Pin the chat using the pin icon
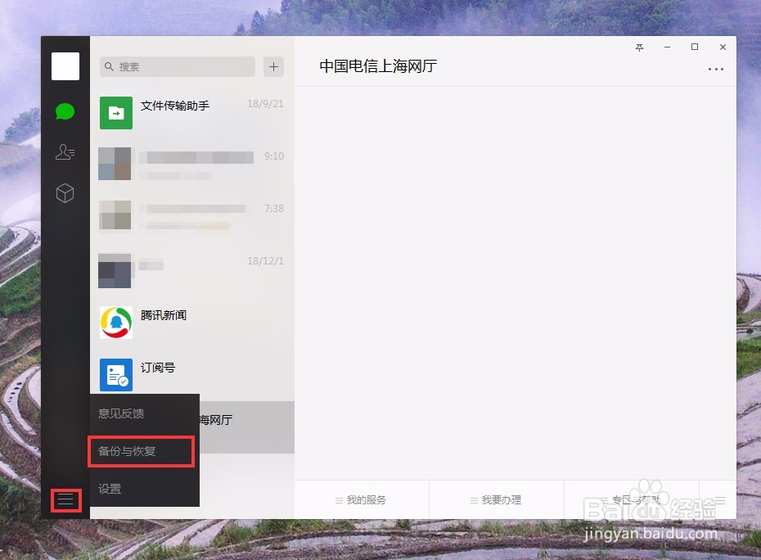Viewport: 761px width, 560px height. pyautogui.click(x=639, y=47)
